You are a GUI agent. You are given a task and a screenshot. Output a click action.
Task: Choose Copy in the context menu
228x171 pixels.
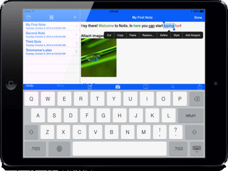coord(120,35)
